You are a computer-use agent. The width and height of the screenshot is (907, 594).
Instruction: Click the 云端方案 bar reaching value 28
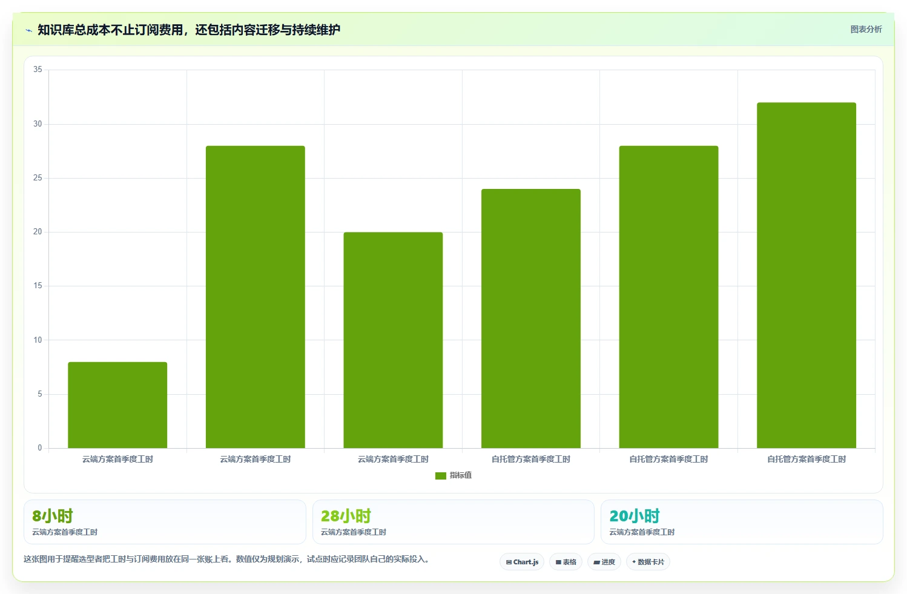[x=256, y=297]
